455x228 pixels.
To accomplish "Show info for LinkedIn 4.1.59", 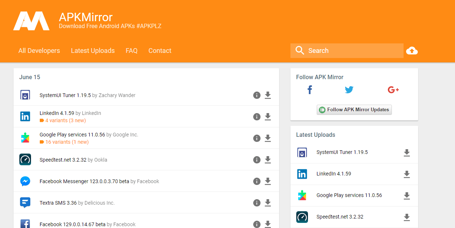I will (x=257, y=117).
